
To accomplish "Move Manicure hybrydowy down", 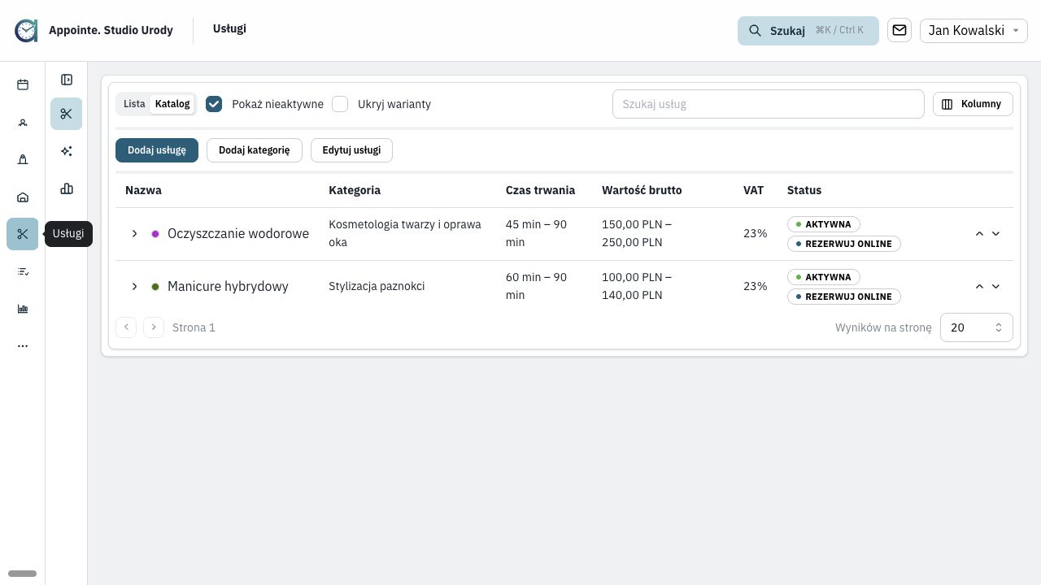I will [995, 287].
